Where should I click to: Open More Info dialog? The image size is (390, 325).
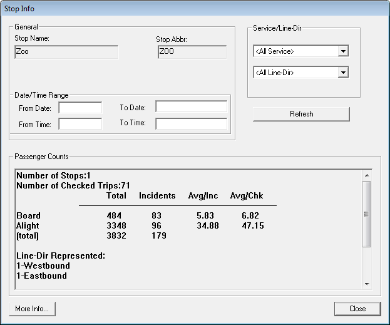[32, 309]
